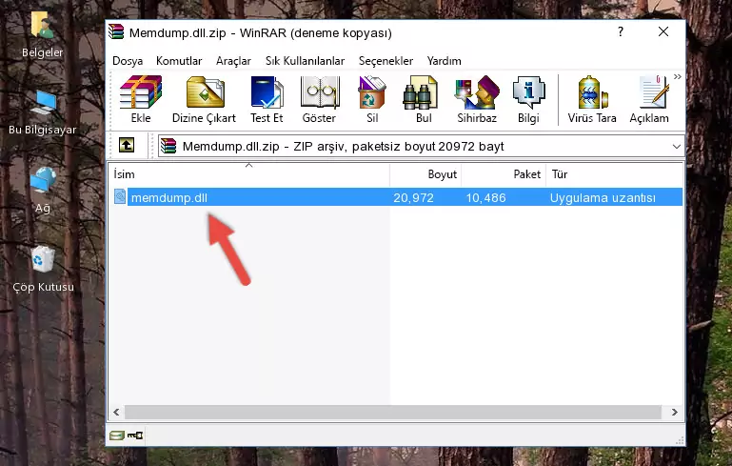Click the horizontal scrollbar right arrow
The height and width of the screenshot is (466, 732).
[674, 412]
